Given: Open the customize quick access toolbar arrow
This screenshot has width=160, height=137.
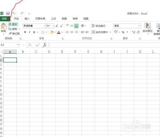Looking at the screenshot, I should 29,13.
